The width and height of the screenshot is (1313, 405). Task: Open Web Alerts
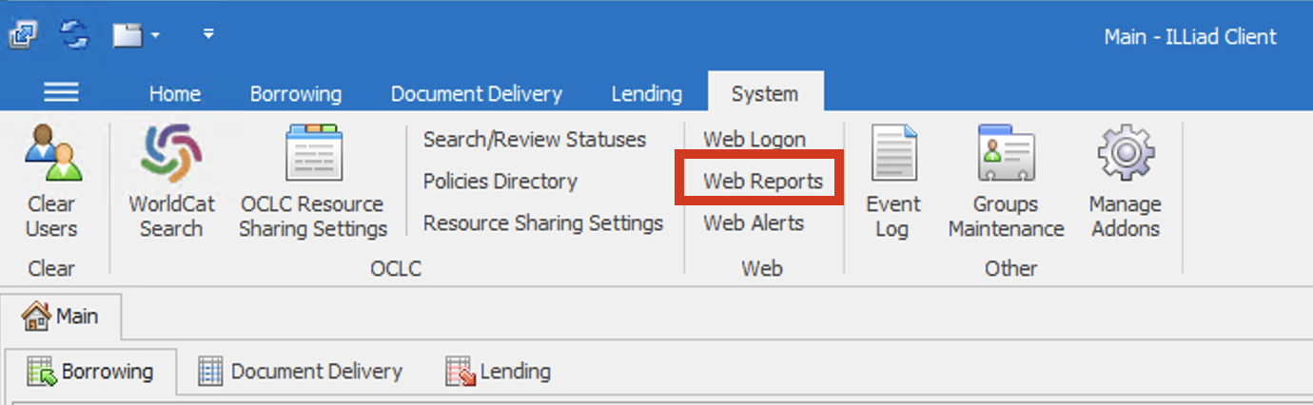[753, 223]
